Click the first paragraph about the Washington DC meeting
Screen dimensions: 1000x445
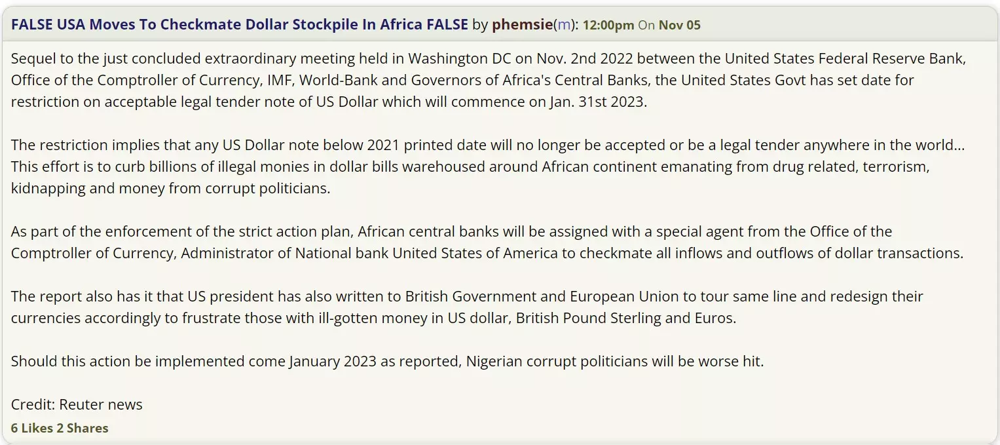pyautogui.click(x=458, y=79)
